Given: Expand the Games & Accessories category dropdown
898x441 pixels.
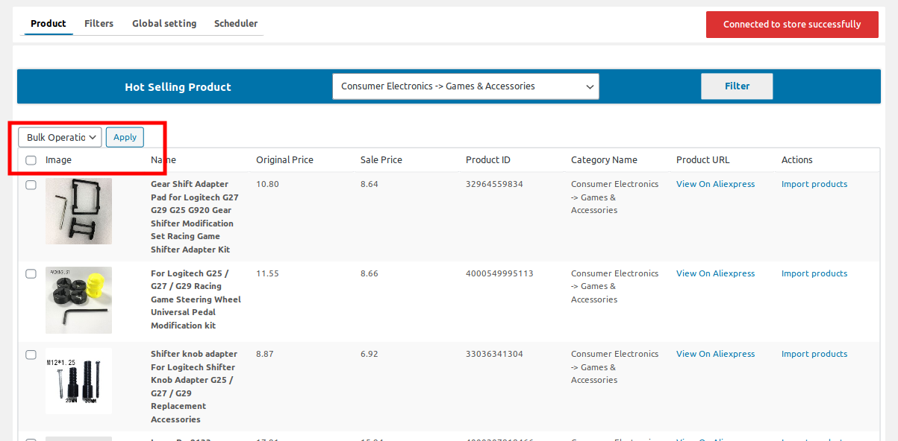Looking at the screenshot, I should pos(465,86).
